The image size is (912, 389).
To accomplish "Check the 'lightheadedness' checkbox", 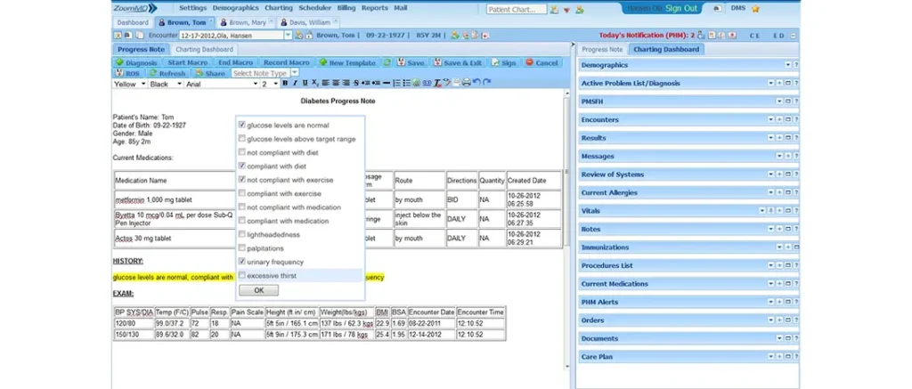I will click(x=242, y=234).
